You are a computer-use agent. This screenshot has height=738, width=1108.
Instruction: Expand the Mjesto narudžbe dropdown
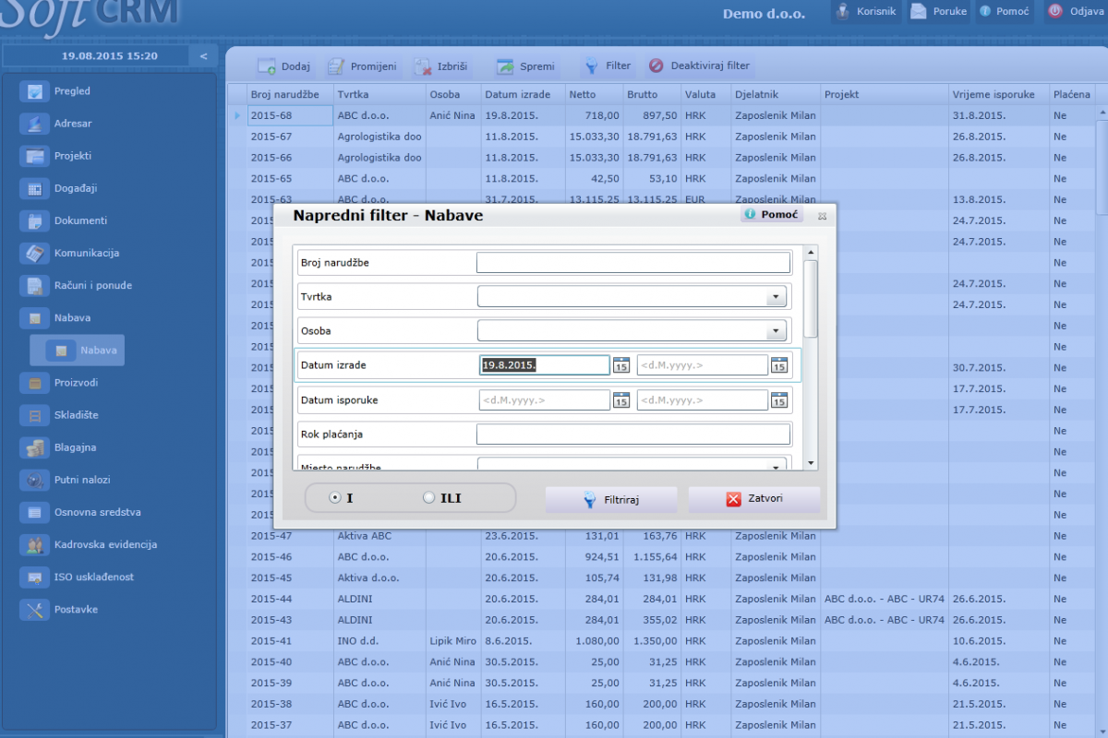[775, 466]
